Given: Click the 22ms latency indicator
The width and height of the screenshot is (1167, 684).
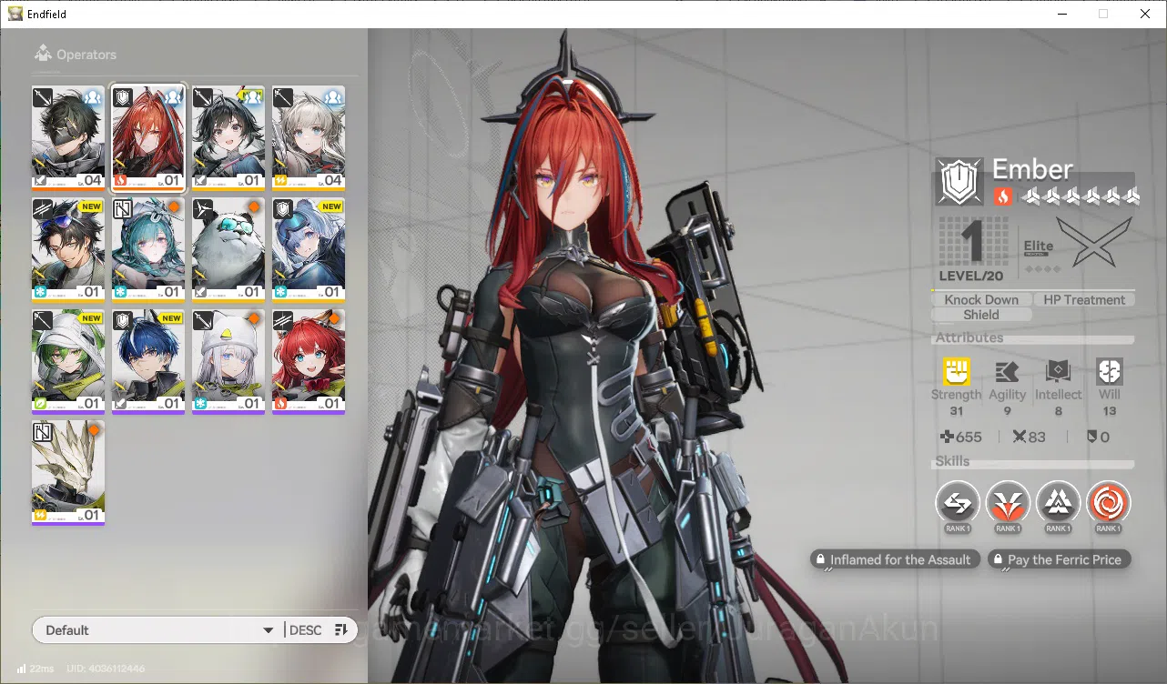Looking at the screenshot, I should (x=35, y=669).
